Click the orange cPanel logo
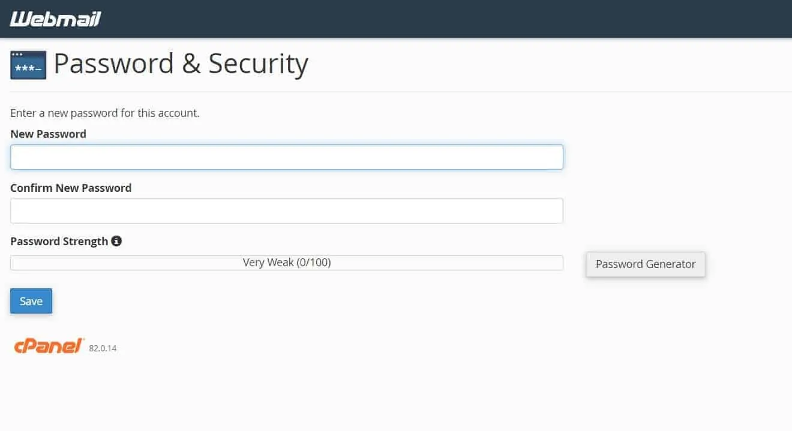Viewport: 792px width, 431px height. (49, 345)
